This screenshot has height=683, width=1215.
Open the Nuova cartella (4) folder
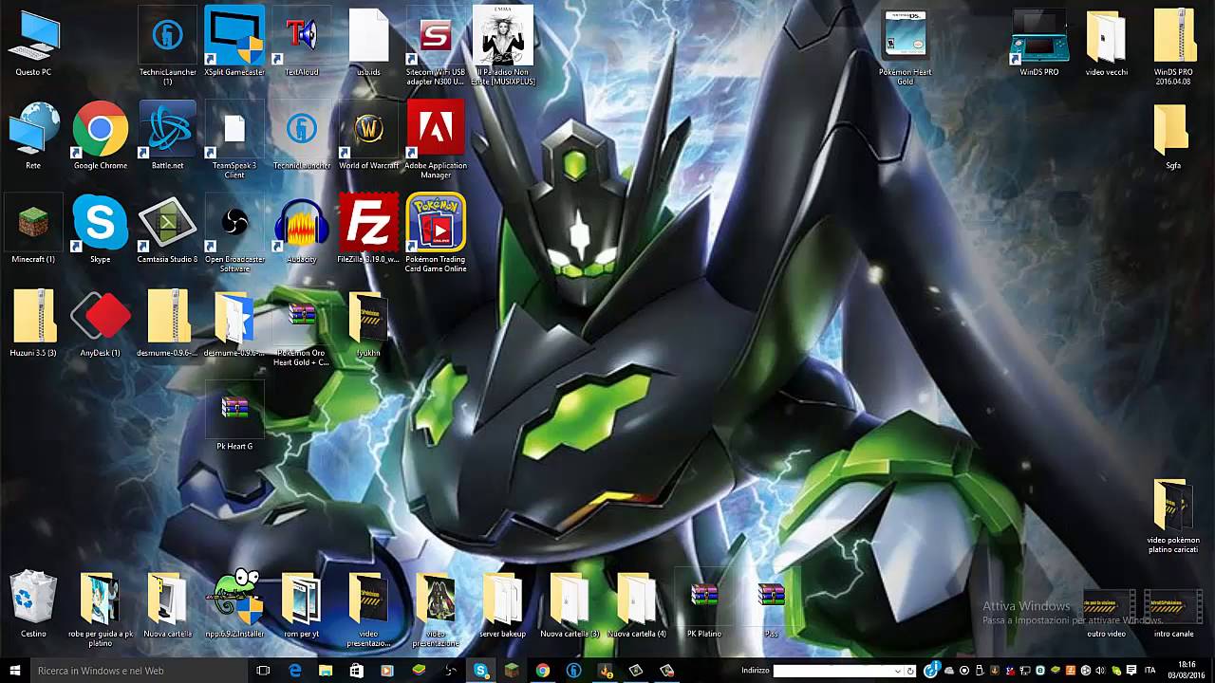637,603
